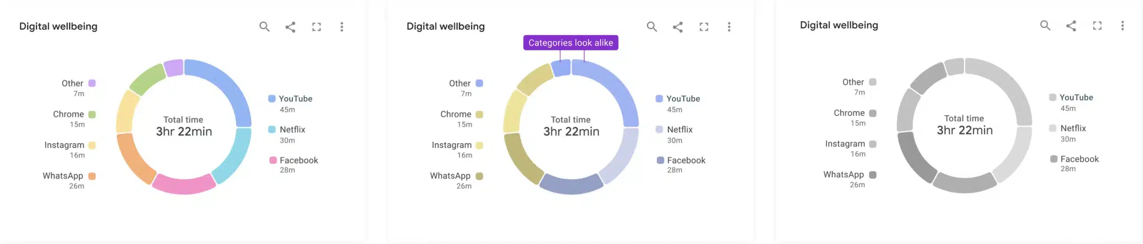Open three-dot menu in left colorful card

(342, 27)
